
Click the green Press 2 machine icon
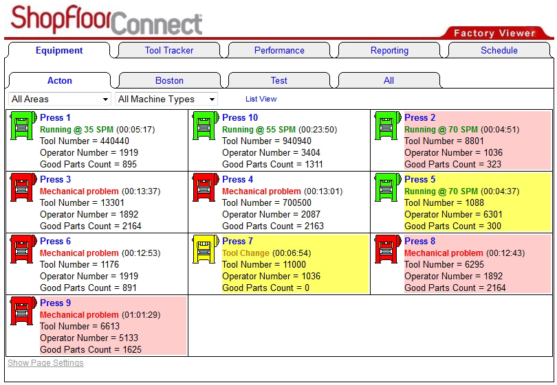pos(388,126)
